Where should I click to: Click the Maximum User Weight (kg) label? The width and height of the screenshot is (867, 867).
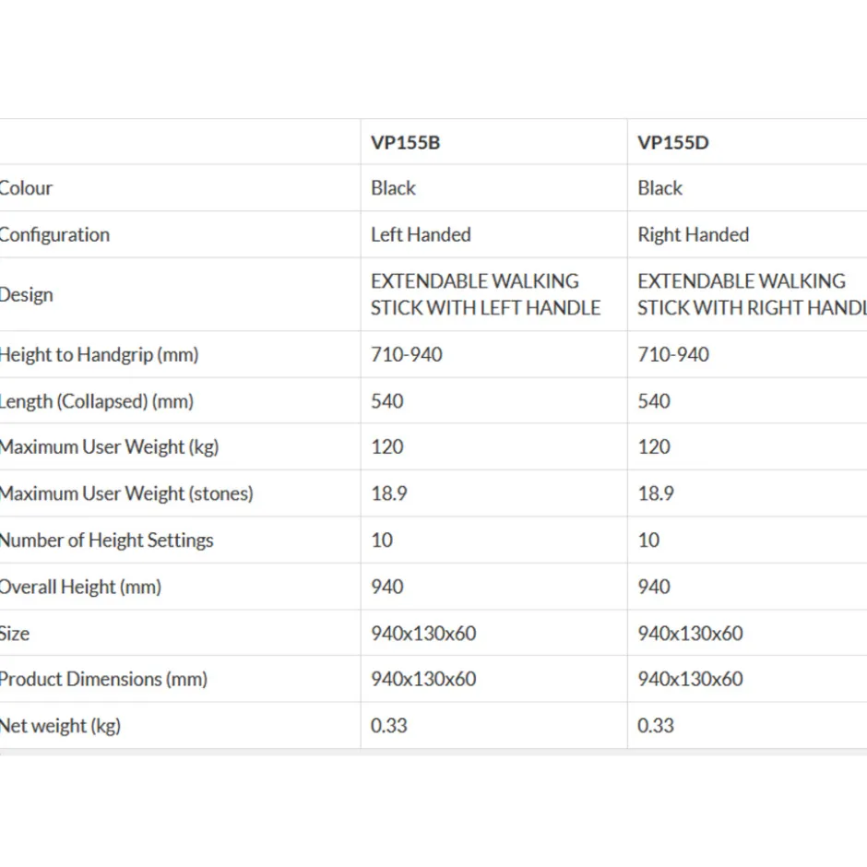click(x=109, y=446)
